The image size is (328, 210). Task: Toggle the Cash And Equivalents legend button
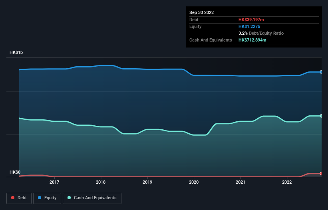[x=92, y=198]
